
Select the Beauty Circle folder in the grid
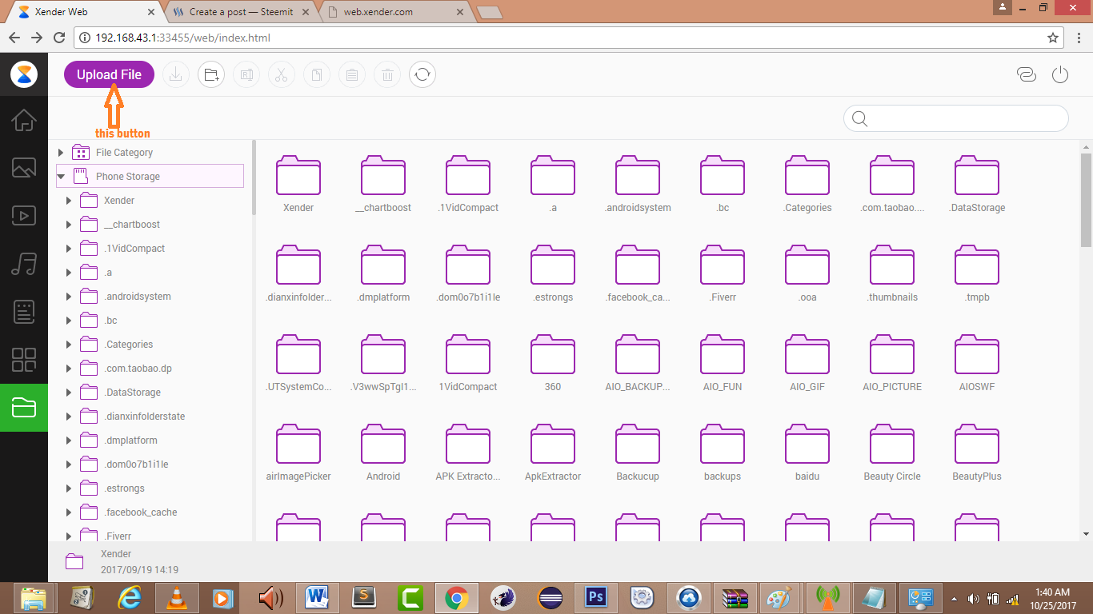[892, 452]
